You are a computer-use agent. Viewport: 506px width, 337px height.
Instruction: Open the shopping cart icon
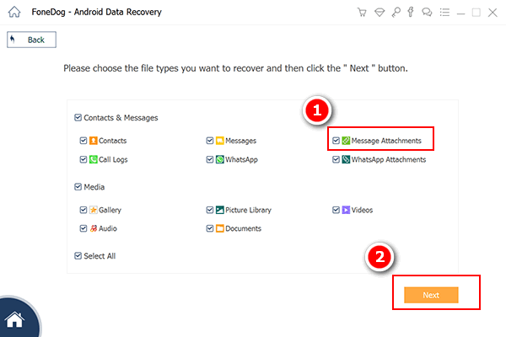point(362,13)
